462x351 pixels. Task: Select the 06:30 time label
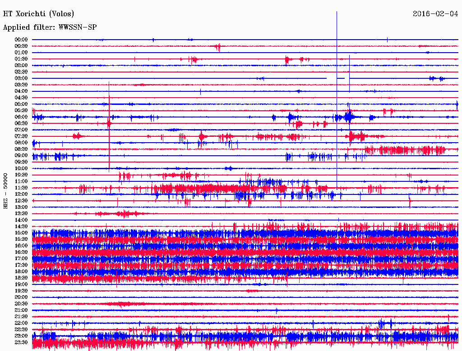(21, 123)
